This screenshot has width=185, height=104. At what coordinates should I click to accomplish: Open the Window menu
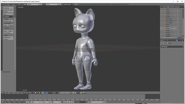pyautogui.click(x=16, y=4)
